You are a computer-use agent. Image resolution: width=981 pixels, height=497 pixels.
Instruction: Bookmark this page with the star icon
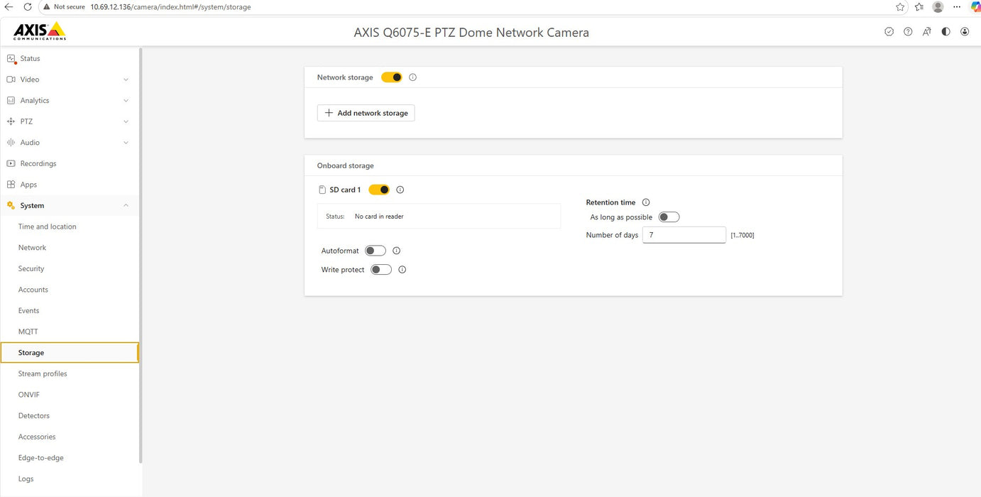[x=900, y=6]
